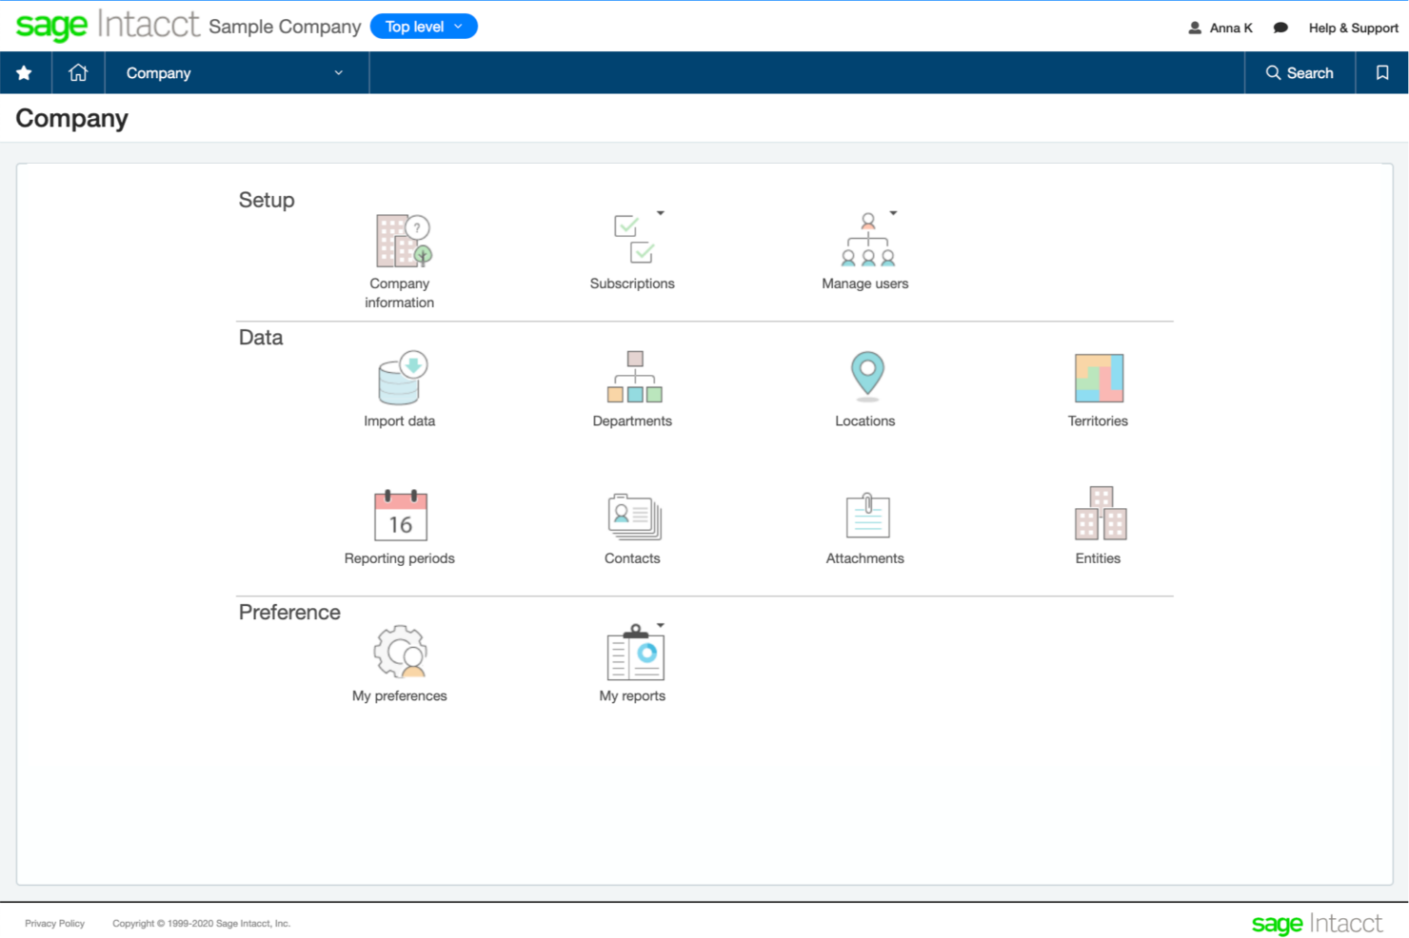Click the Search button

coord(1300,73)
